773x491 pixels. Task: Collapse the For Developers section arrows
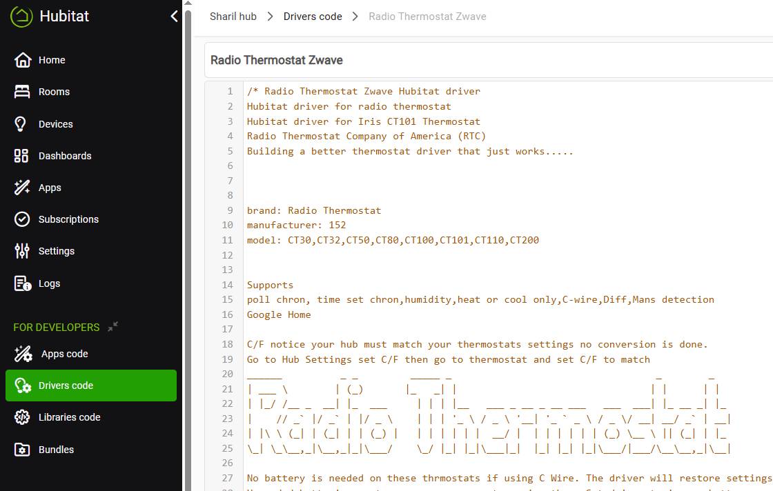click(113, 326)
